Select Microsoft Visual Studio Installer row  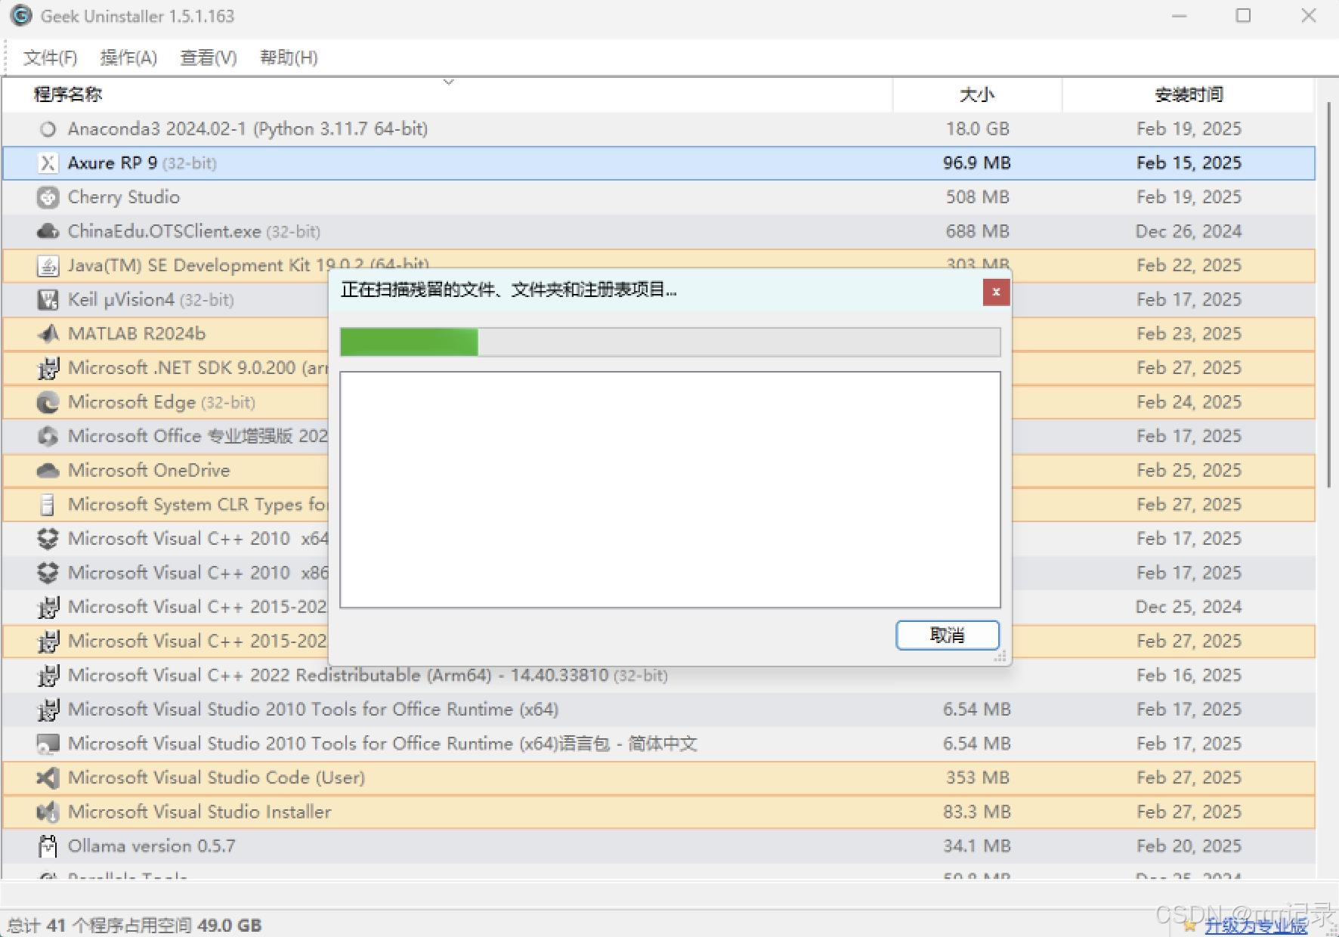tap(658, 812)
